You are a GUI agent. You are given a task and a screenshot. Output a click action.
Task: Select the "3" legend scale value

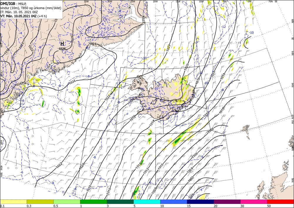coord(108,206)
